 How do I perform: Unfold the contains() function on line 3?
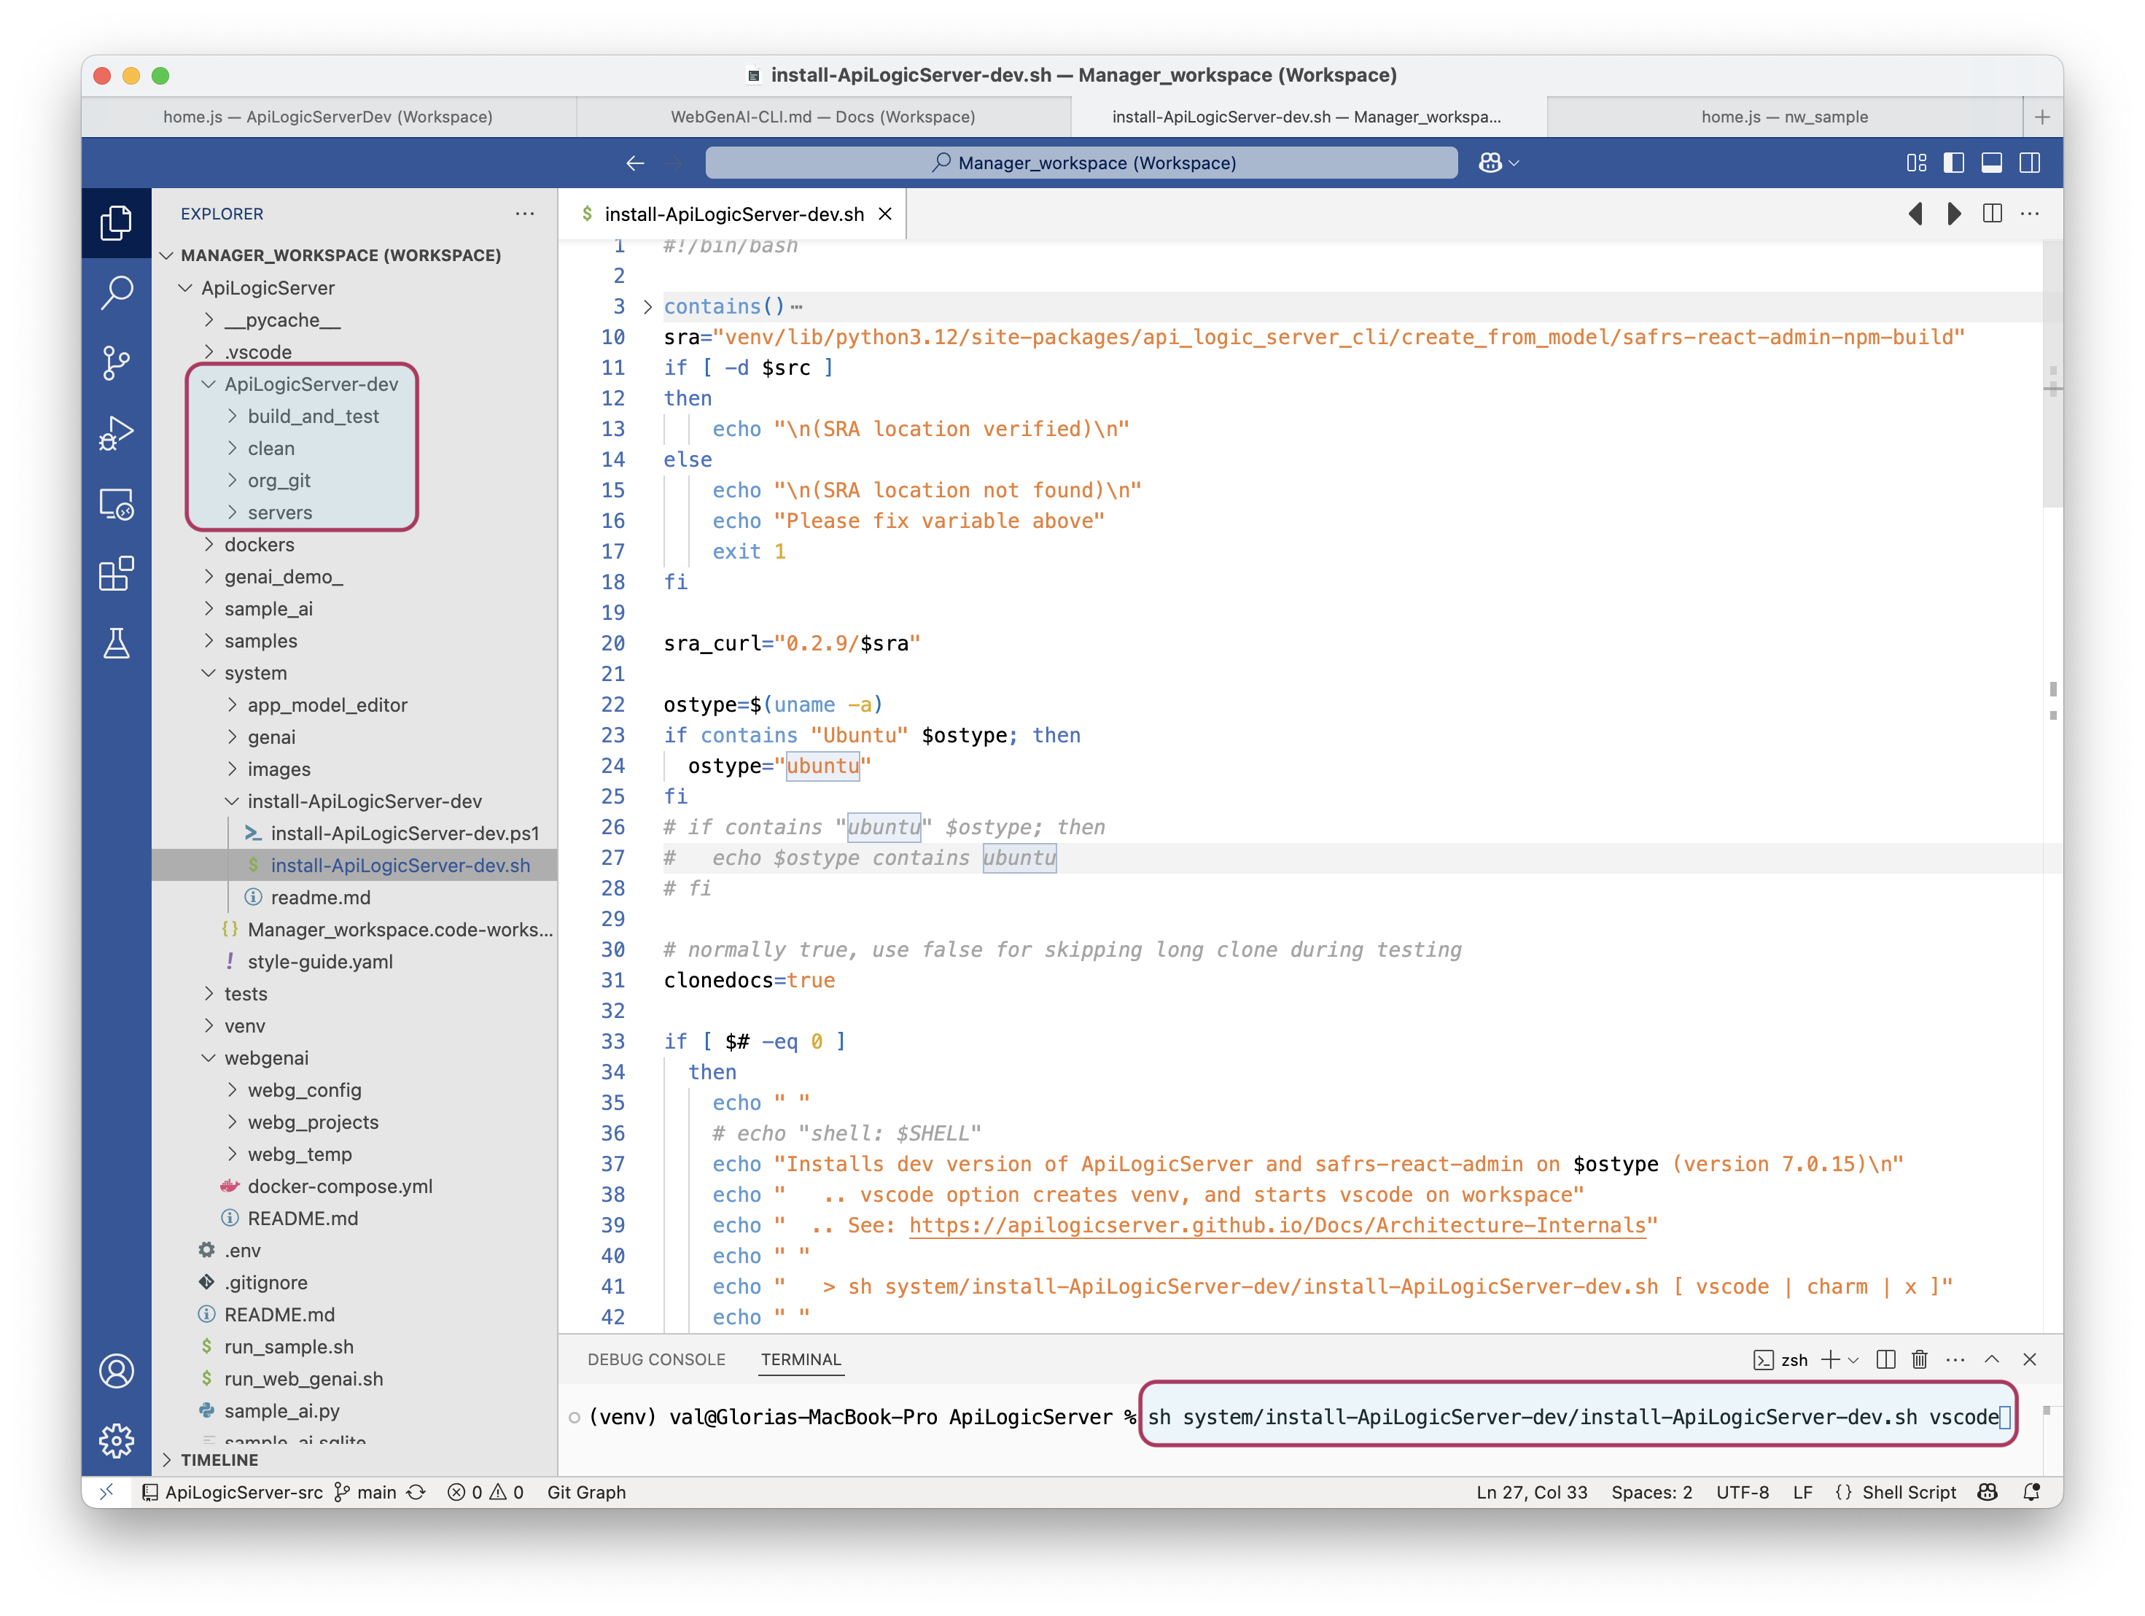tap(647, 306)
